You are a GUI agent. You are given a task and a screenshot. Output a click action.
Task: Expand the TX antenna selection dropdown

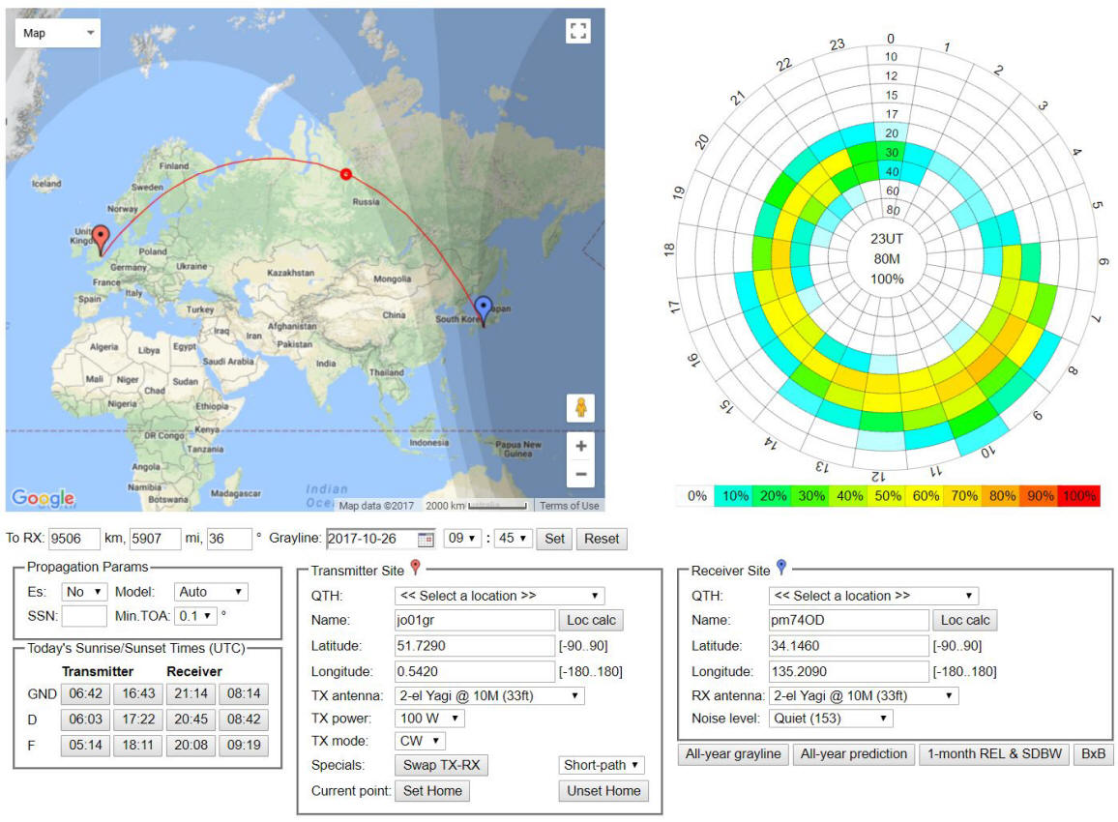click(x=489, y=695)
